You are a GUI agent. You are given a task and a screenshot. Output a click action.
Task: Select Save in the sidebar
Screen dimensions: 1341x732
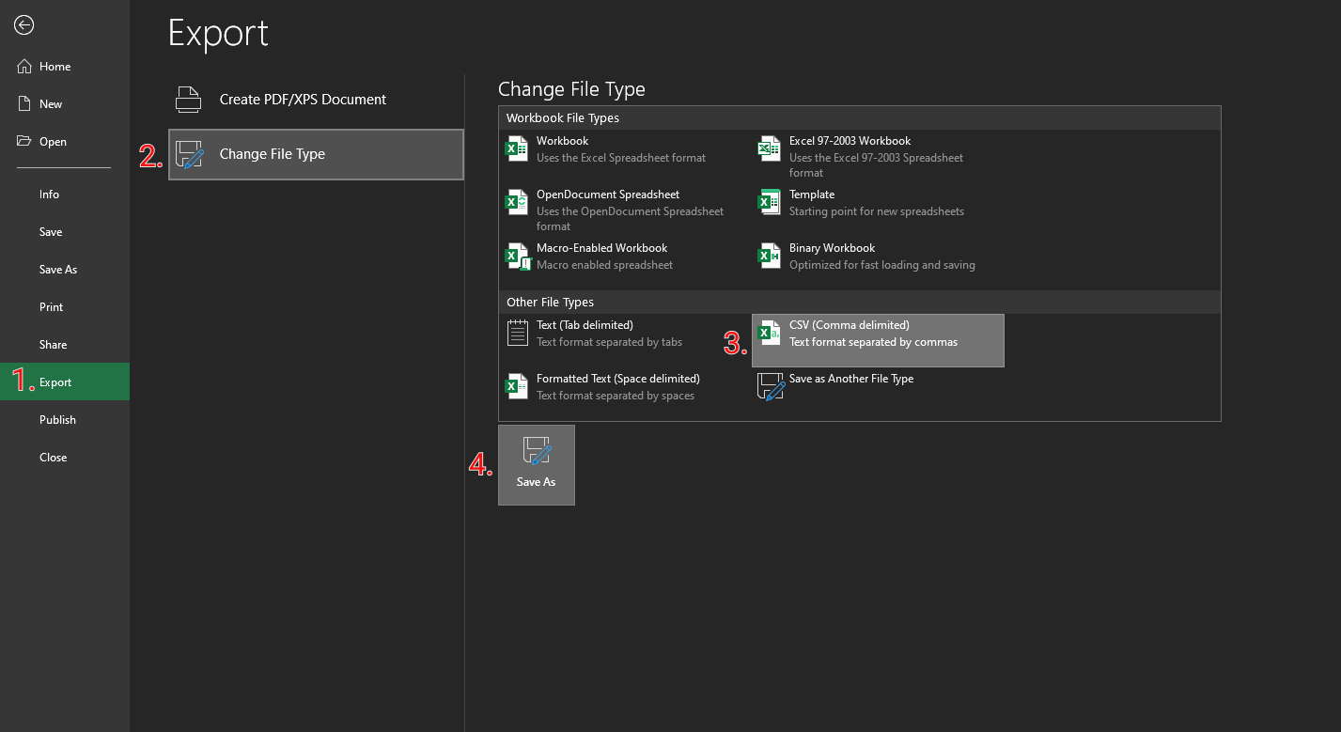click(x=65, y=232)
